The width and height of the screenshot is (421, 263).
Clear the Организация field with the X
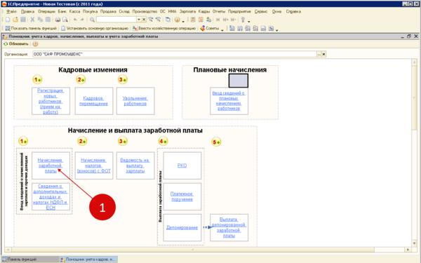323,54
